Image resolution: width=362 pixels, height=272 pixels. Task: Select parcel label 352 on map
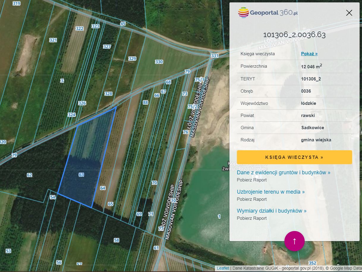tap(312, 263)
